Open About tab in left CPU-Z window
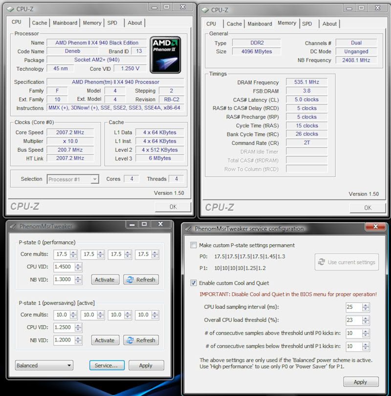The width and height of the screenshot is (391, 396). (x=134, y=23)
